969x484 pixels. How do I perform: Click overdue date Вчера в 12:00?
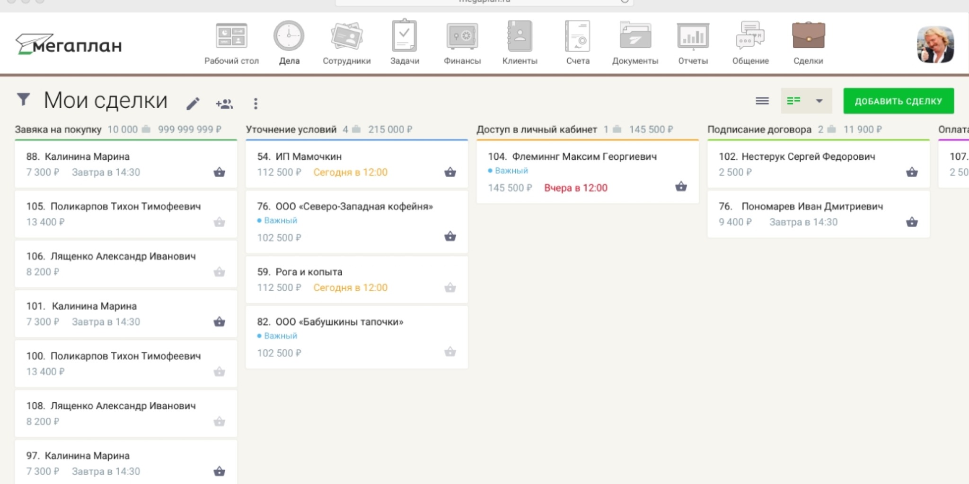(576, 188)
